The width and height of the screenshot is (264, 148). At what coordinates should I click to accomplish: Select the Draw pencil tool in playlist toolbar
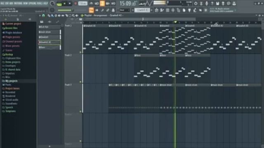click(x=49, y=16)
